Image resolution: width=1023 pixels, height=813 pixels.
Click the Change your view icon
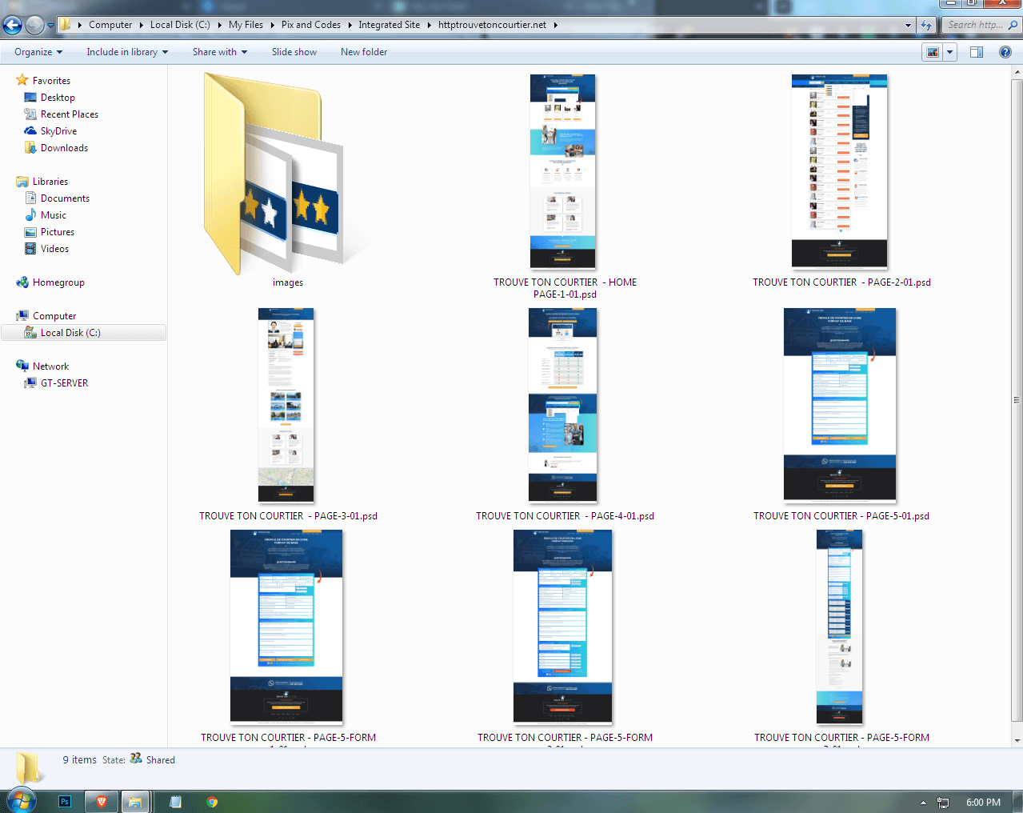tap(933, 52)
